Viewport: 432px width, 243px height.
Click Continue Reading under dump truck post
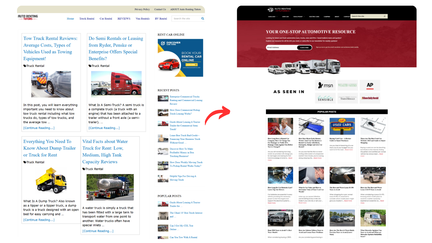(39, 220)
